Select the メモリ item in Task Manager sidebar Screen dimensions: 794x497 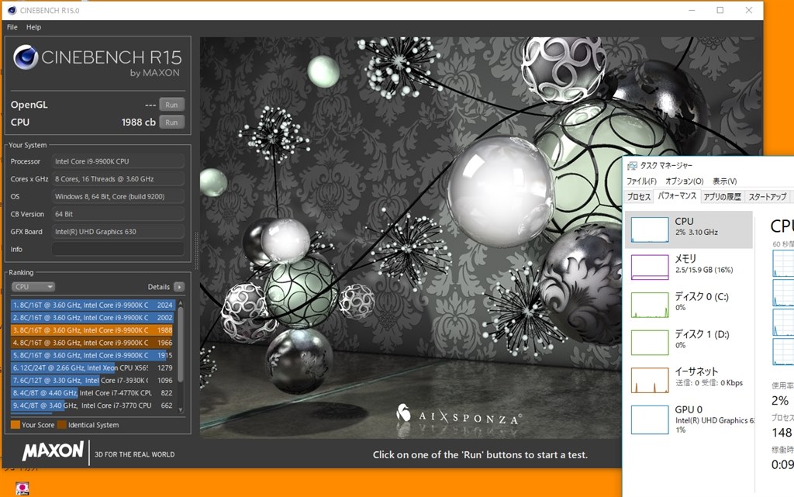tap(689, 267)
